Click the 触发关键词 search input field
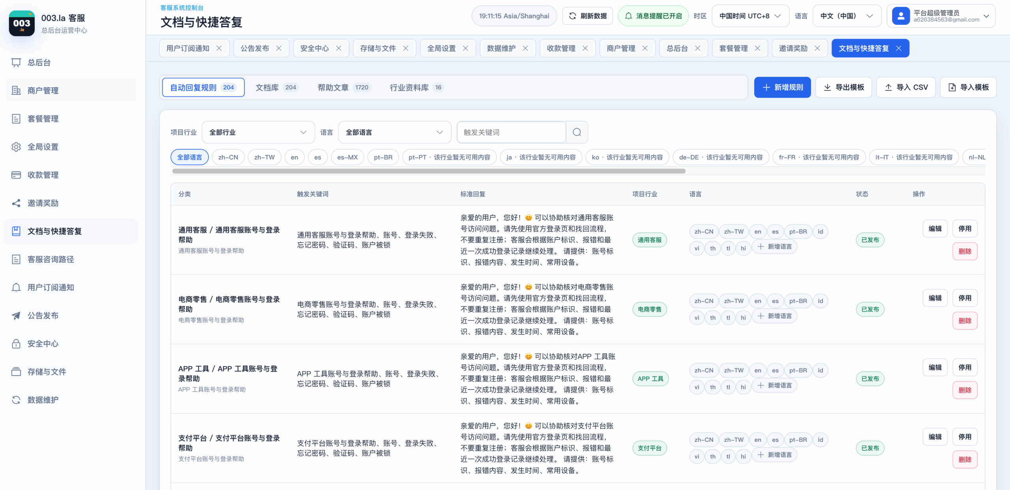Viewport: 1010px width, 490px height. point(511,132)
